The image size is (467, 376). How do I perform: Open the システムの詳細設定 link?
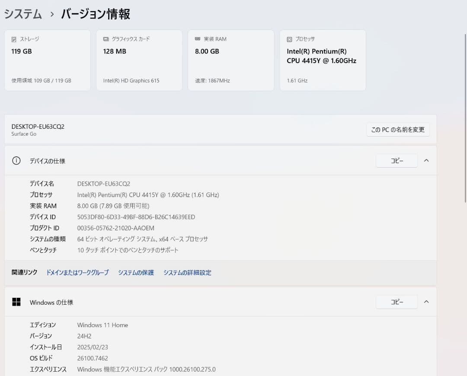187,273
